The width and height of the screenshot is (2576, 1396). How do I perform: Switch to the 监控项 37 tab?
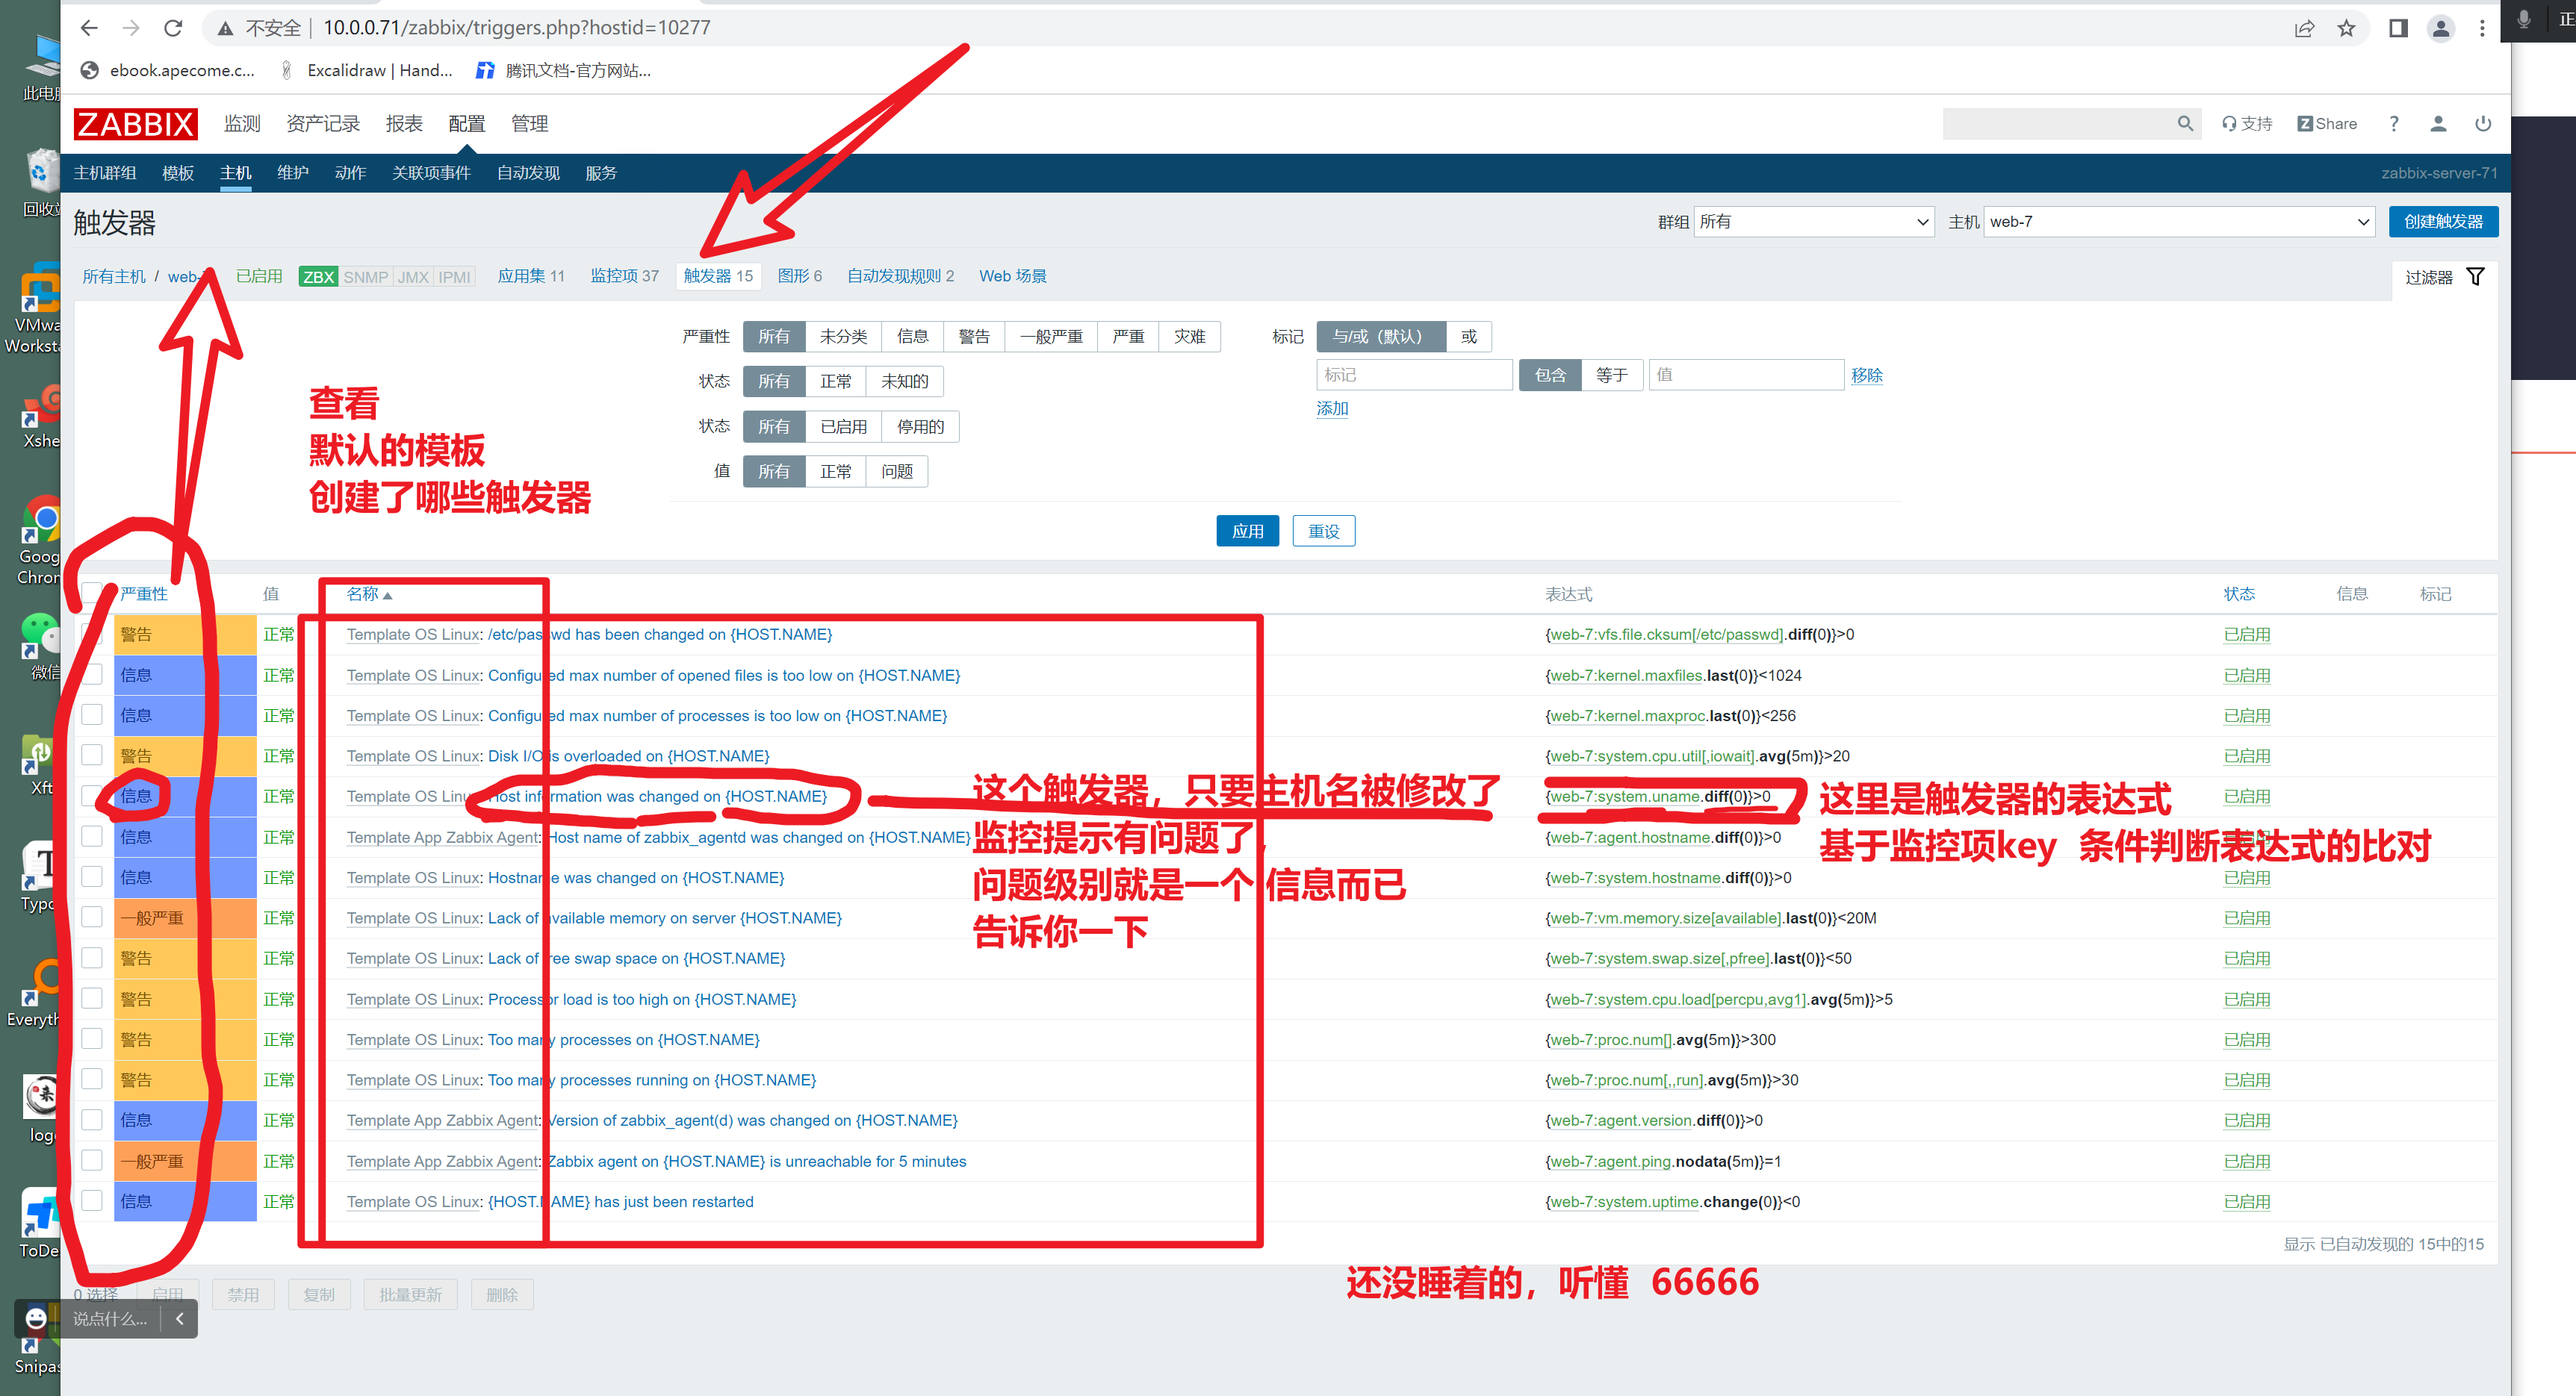[x=624, y=275]
